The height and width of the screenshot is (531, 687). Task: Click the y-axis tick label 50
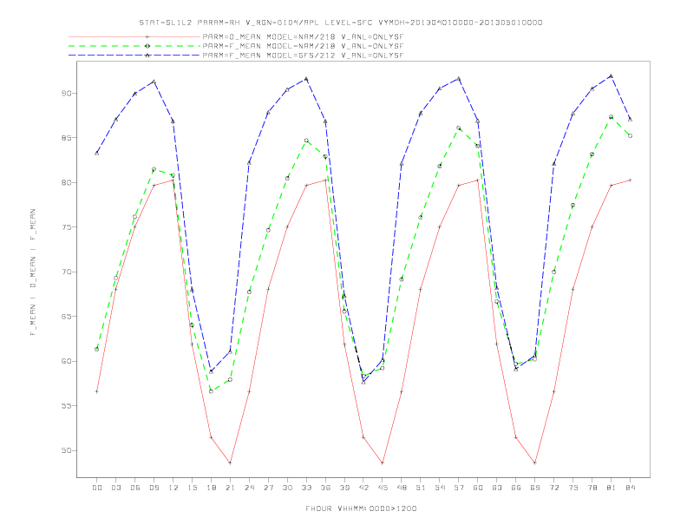(x=67, y=450)
